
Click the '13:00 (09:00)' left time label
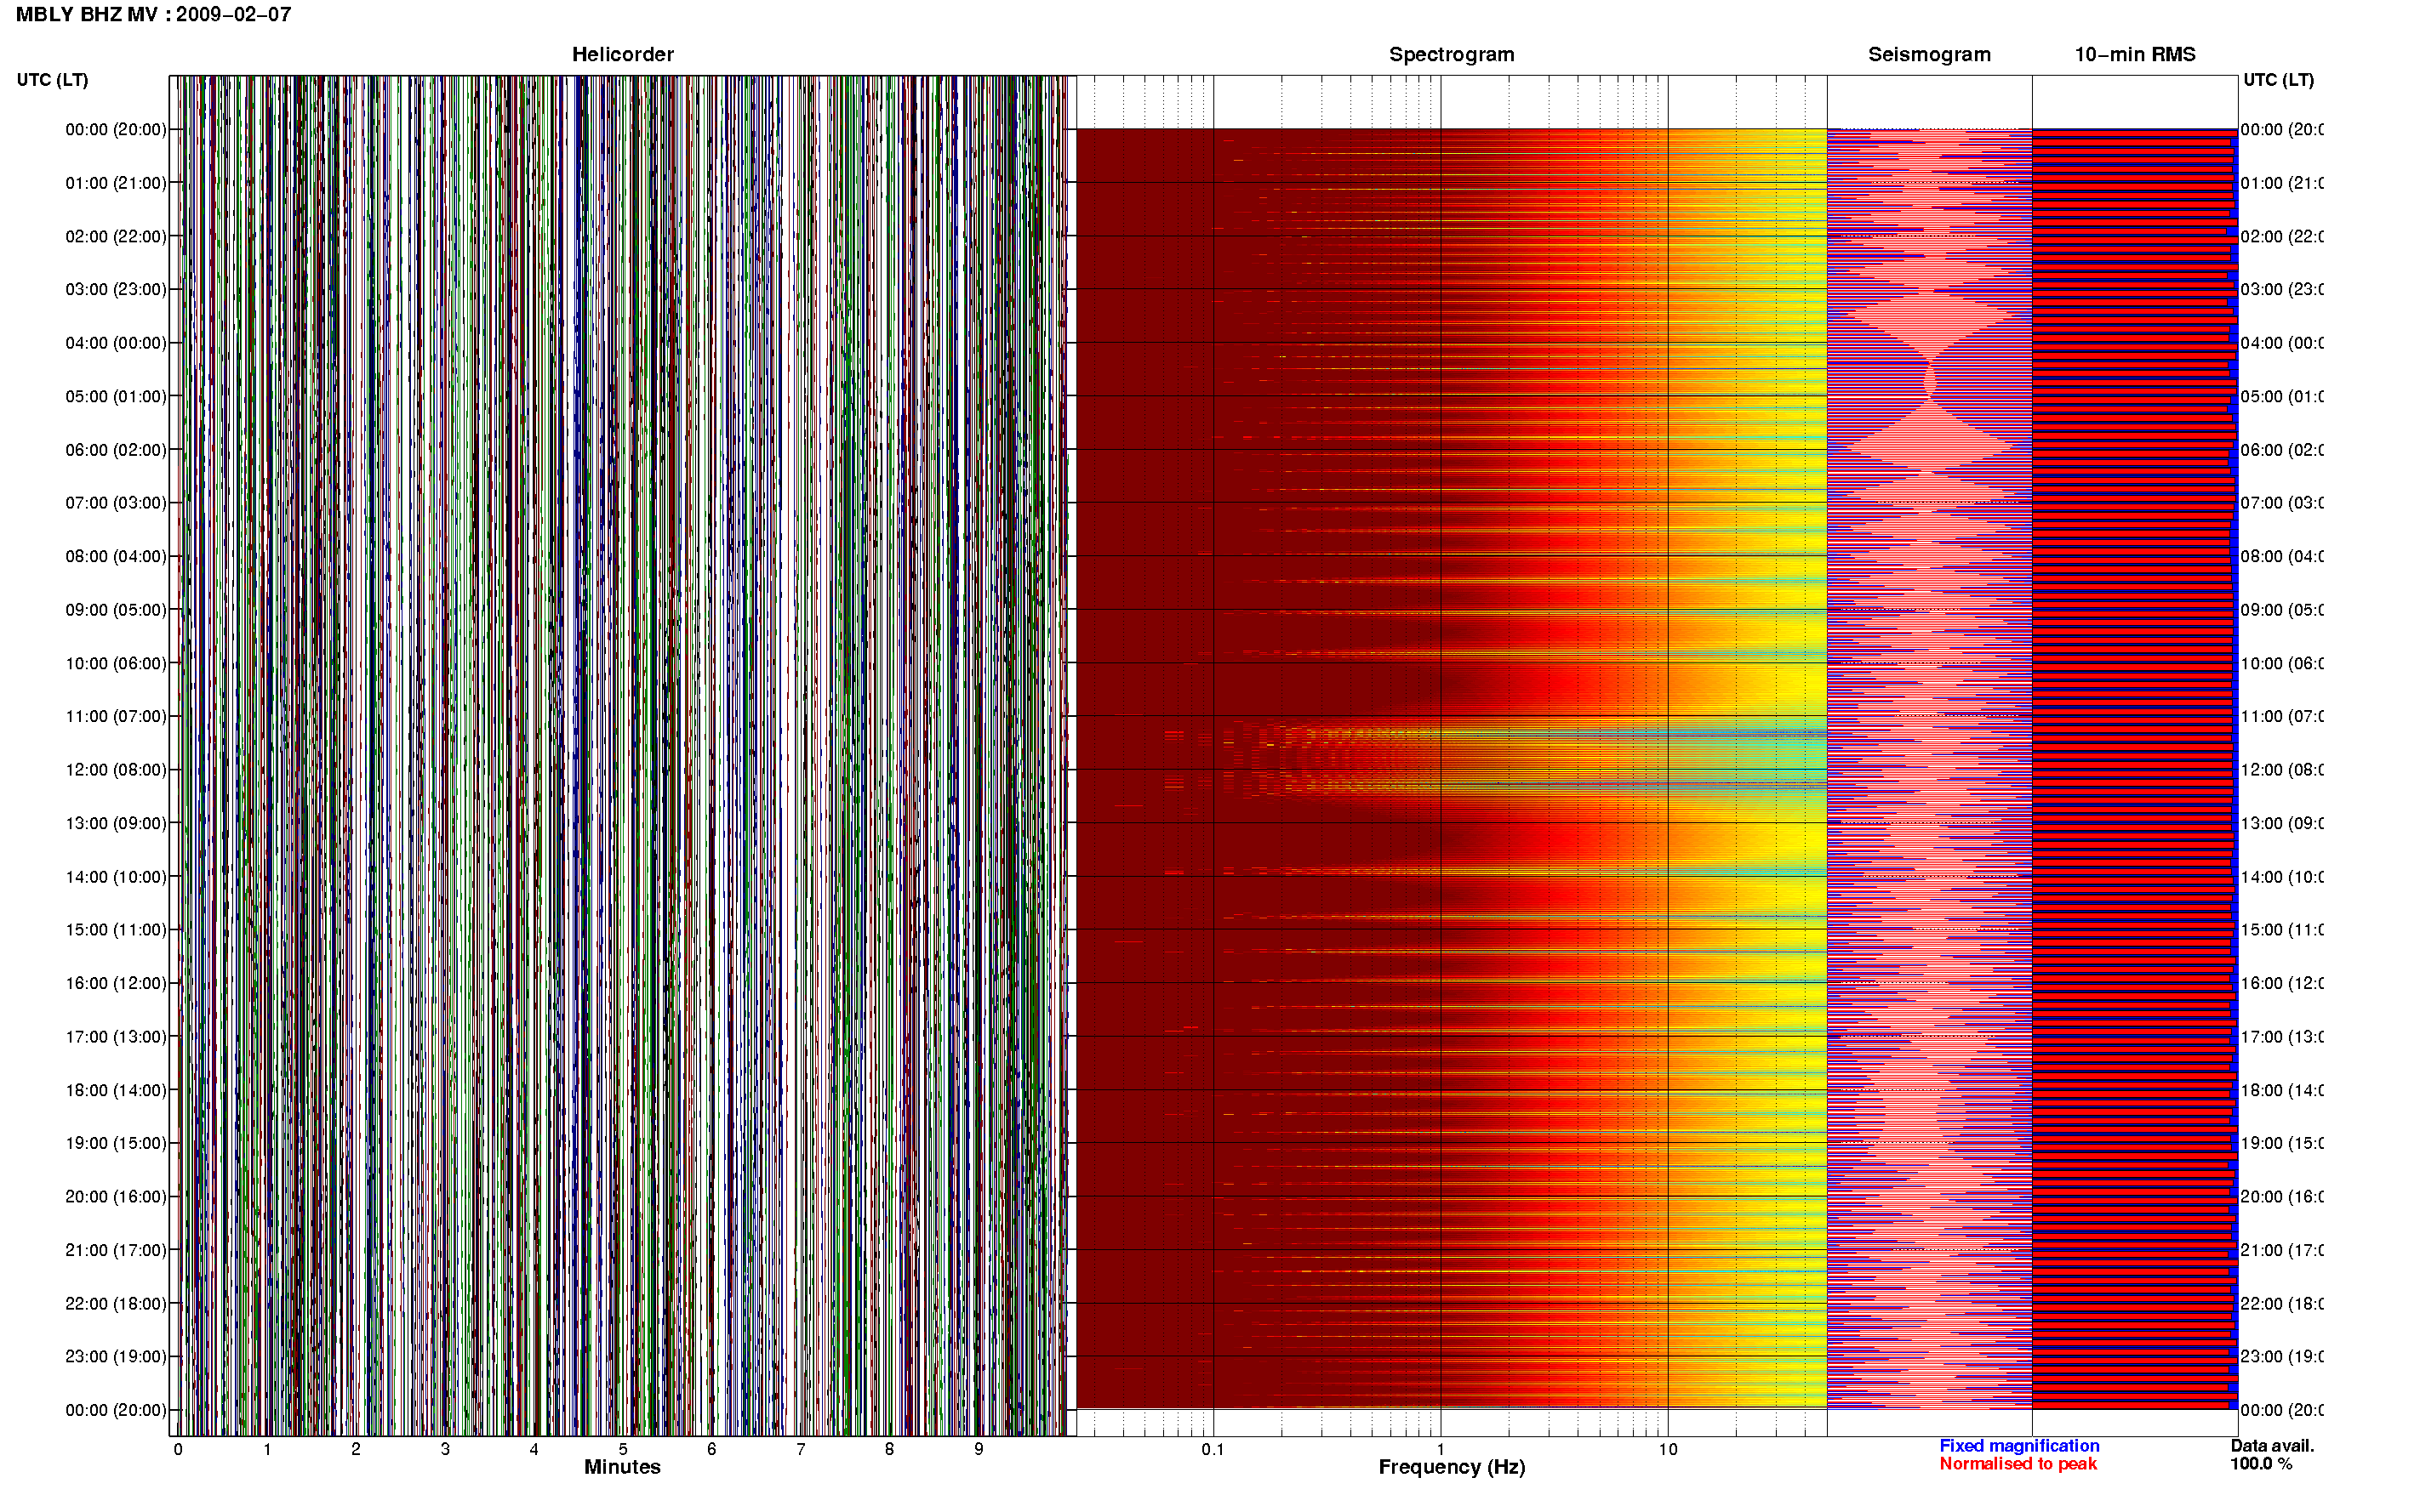tap(116, 824)
